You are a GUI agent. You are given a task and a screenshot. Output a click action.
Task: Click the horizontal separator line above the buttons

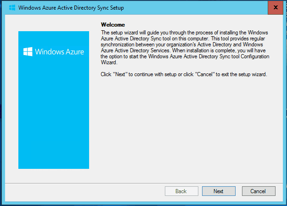[x=144, y=183]
